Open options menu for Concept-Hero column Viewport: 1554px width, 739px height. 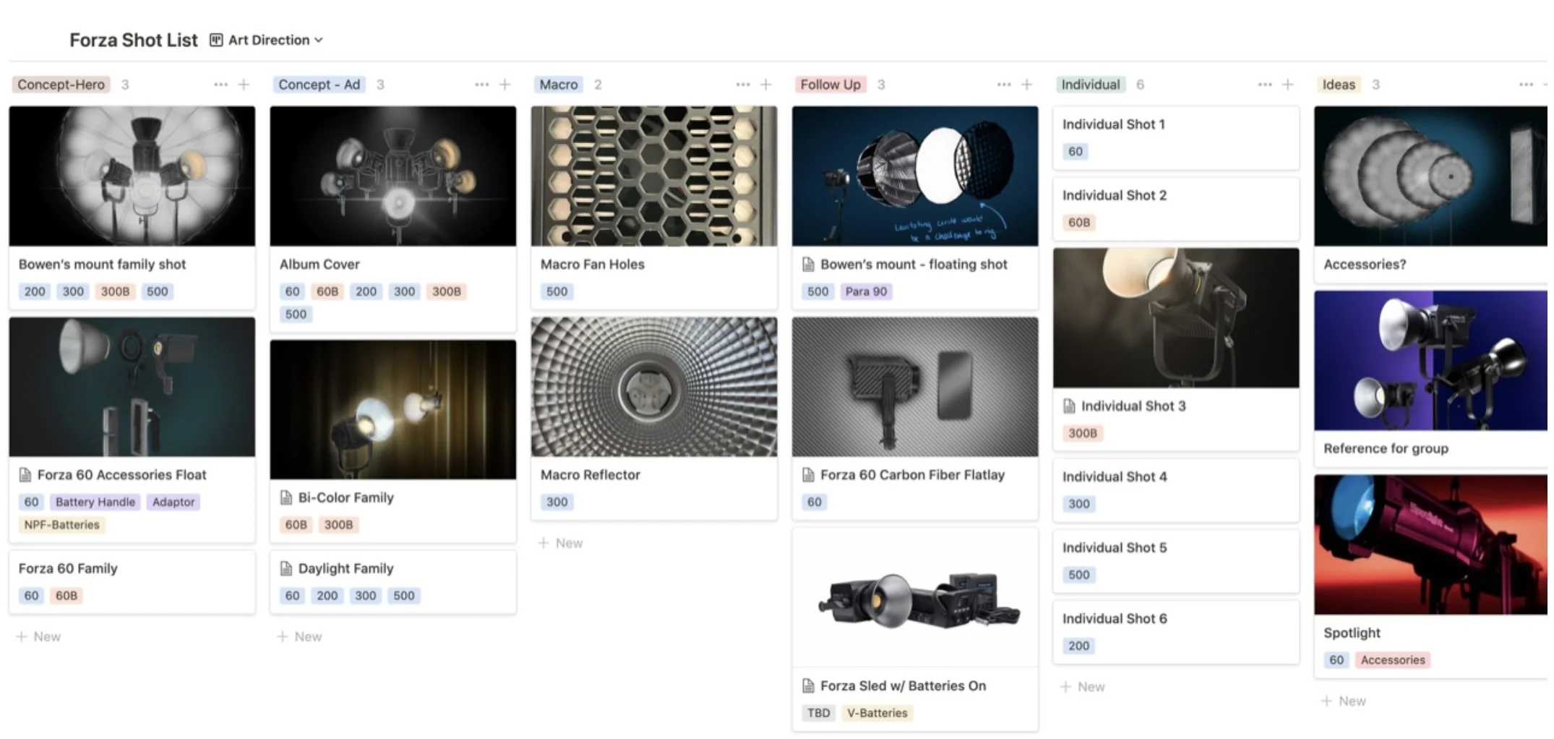click(220, 85)
